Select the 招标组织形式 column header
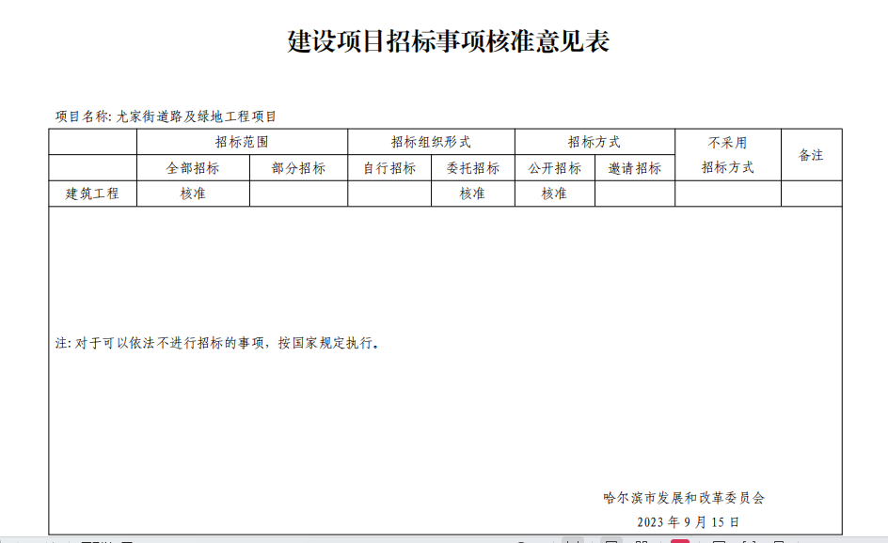888x543 pixels. pyautogui.click(x=431, y=142)
